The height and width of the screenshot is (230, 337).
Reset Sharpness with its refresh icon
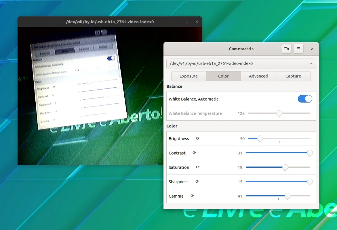coord(197,181)
